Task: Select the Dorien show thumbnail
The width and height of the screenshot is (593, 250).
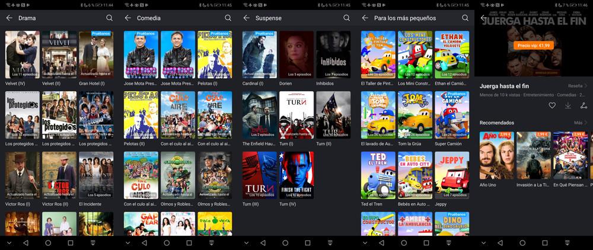Action: [x=296, y=55]
